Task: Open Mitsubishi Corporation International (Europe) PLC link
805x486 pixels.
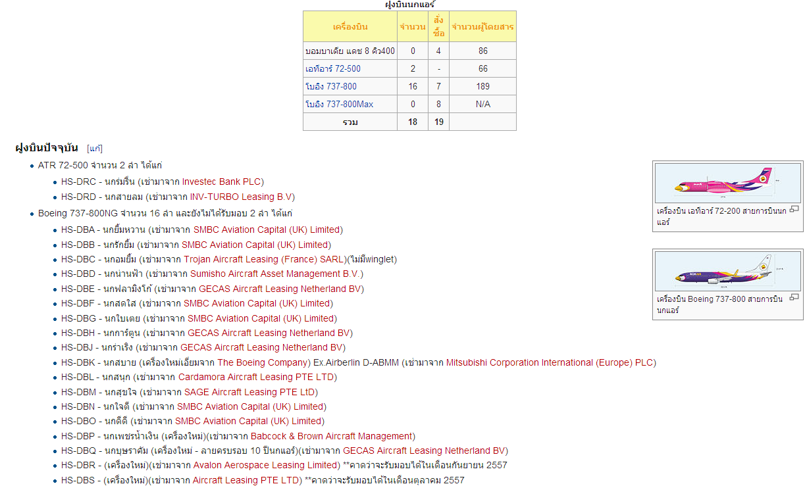Action: tap(550, 362)
